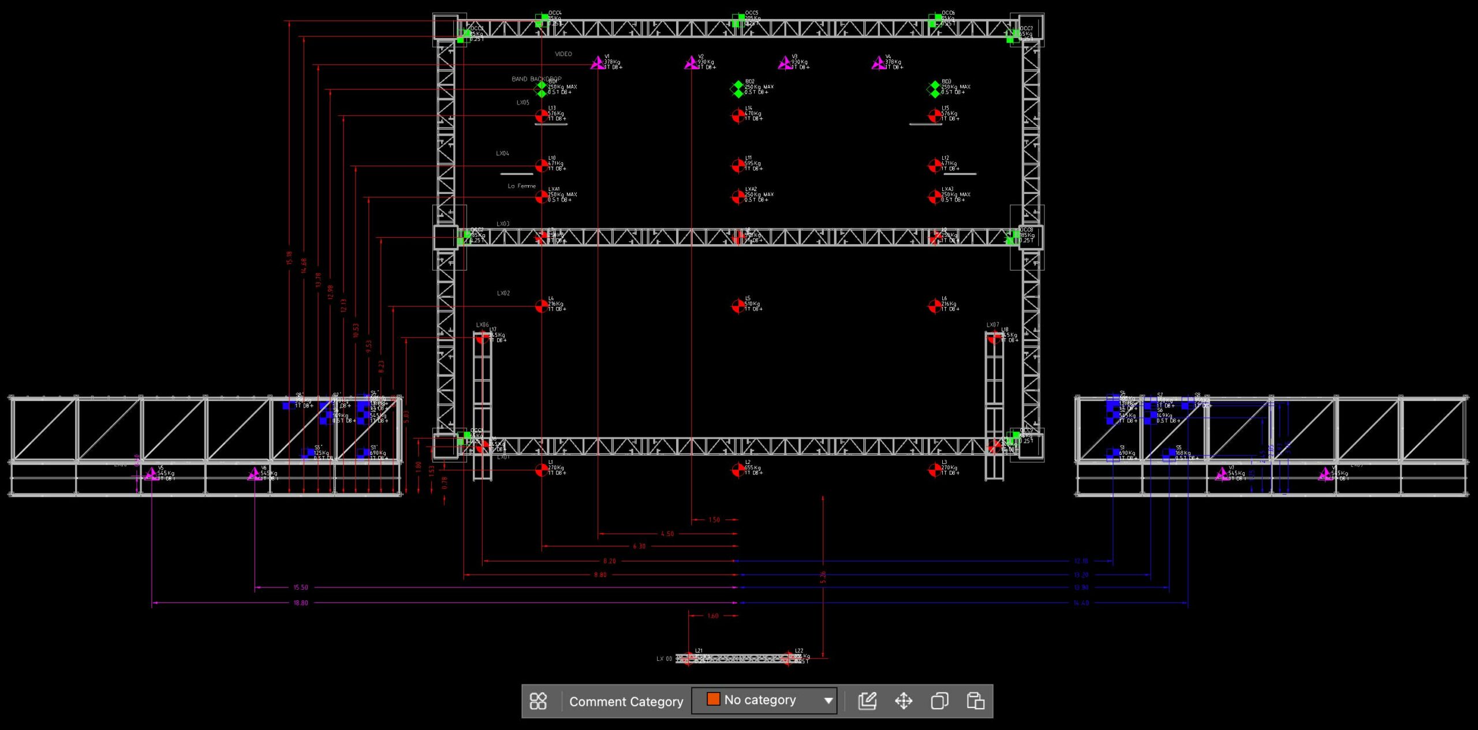Viewport: 1478px width, 730px height.
Task: Select red L2 655Kg hoist point
Action: [x=738, y=470]
